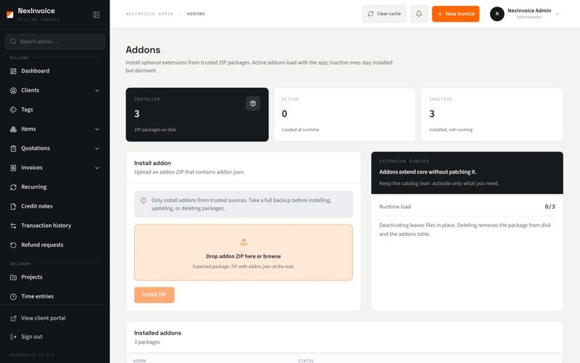Click the '3 packages' subtitle text
This screenshot has height=363, width=580.
pos(147,342)
